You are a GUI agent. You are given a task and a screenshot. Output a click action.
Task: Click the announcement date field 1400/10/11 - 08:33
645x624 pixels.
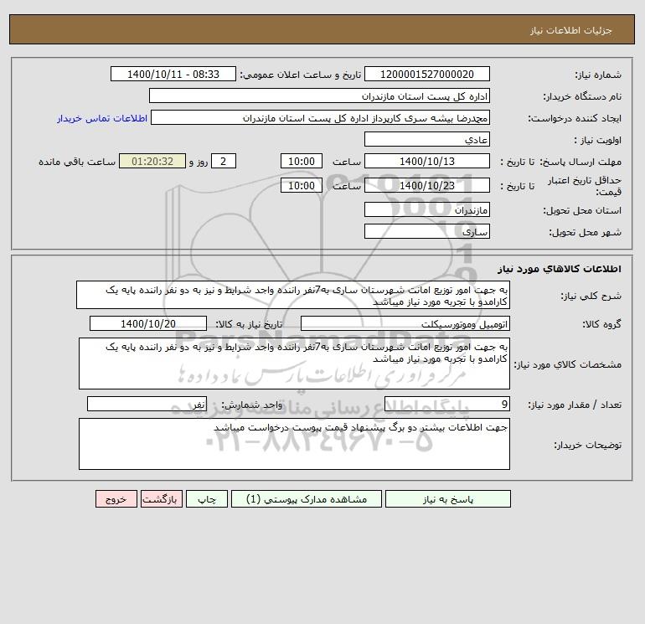click(x=173, y=74)
